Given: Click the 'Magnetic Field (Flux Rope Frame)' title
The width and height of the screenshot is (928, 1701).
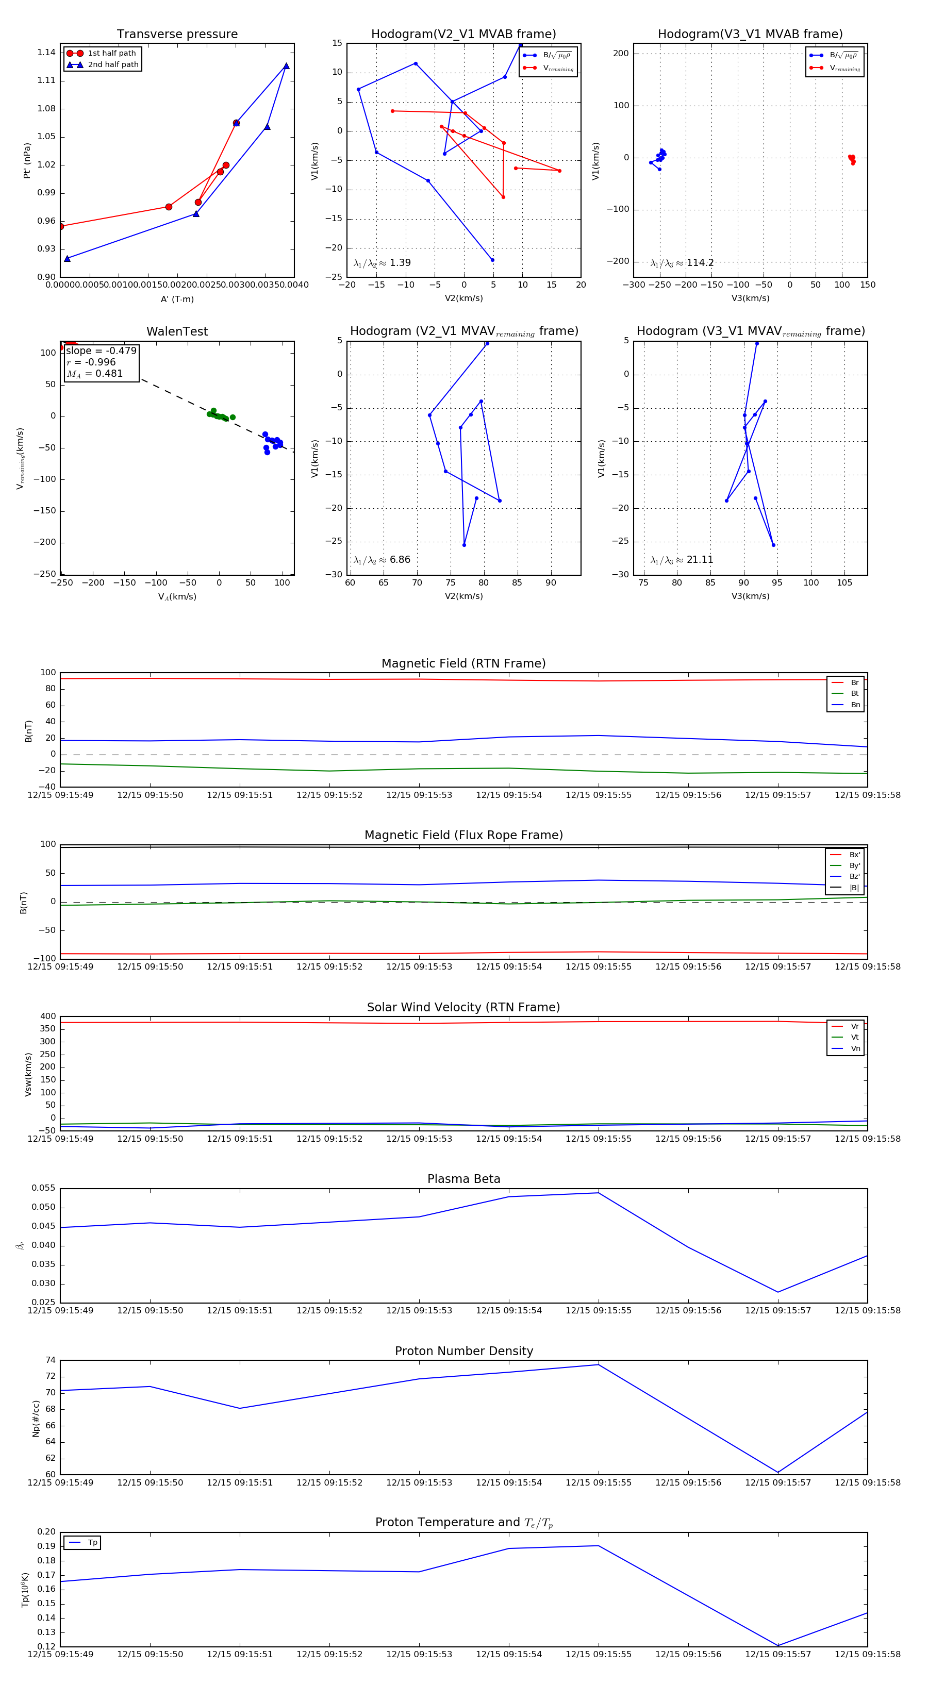Looking at the screenshot, I should 463,836.
